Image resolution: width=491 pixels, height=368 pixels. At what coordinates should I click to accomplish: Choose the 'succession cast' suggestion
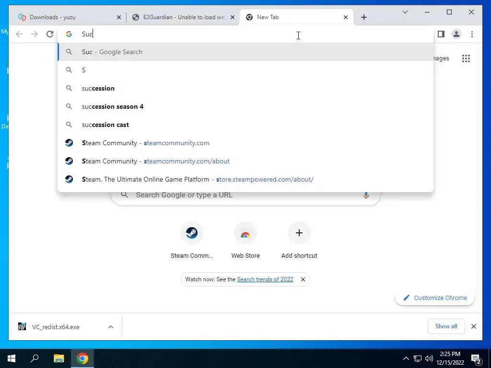click(x=245, y=125)
